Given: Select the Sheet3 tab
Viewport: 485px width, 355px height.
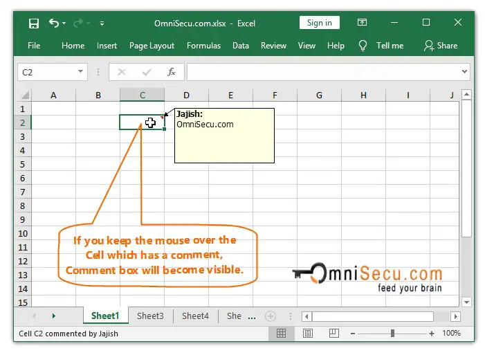Looking at the screenshot, I should (150, 316).
